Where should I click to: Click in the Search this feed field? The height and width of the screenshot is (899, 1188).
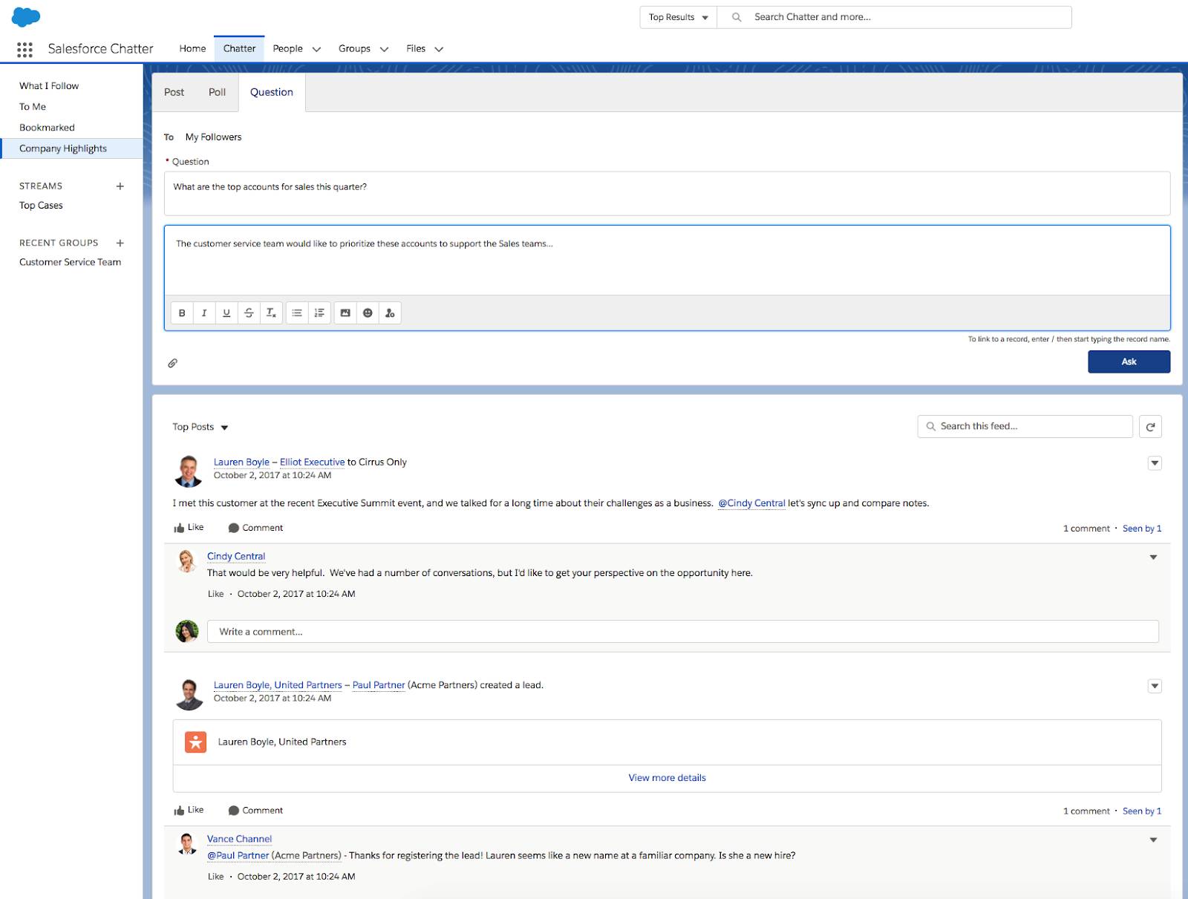point(1025,427)
